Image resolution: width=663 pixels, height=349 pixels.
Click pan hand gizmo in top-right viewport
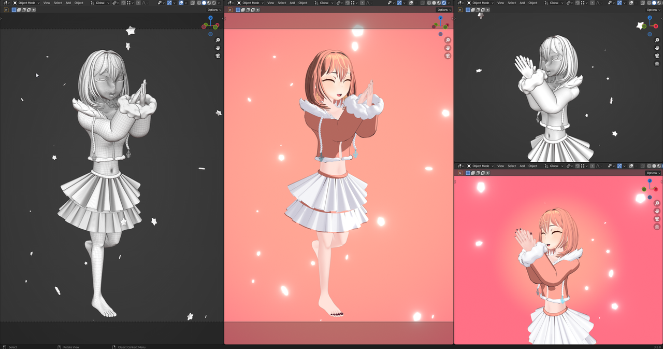(x=657, y=48)
